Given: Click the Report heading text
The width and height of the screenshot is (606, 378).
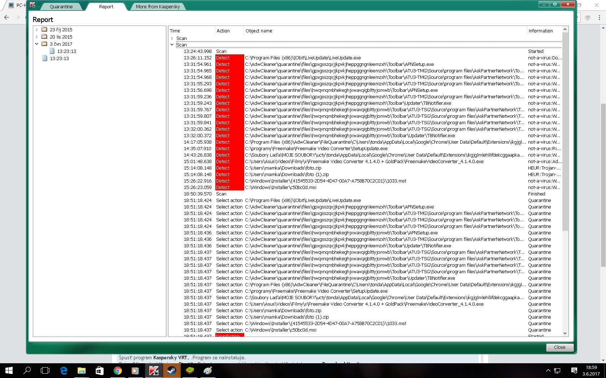Looking at the screenshot, I should pyautogui.click(x=43, y=19).
